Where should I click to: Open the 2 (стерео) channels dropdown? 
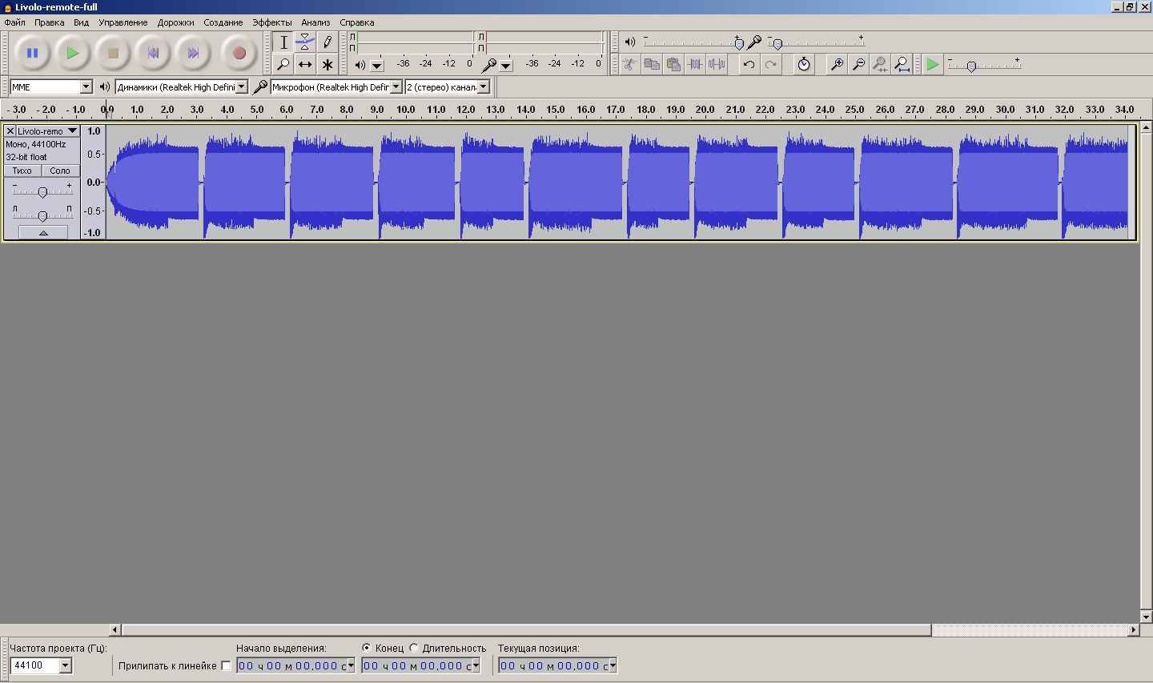(483, 86)
